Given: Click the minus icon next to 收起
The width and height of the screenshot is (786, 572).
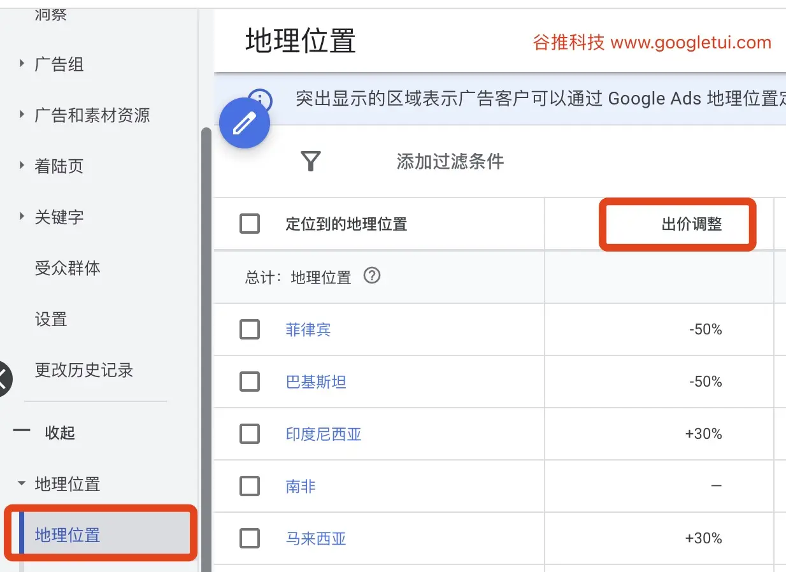Looking at the screenshot, I should tap(22, 433).
